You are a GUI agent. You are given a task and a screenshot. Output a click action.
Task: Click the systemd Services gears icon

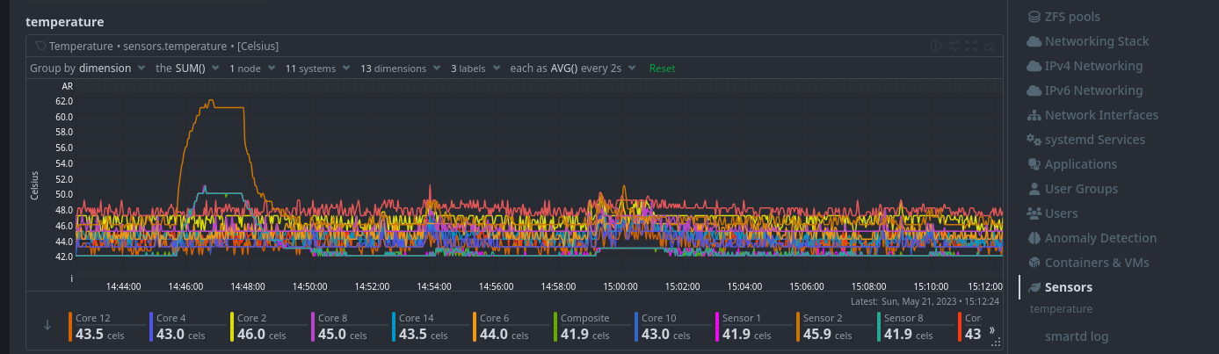(1034, 140)
